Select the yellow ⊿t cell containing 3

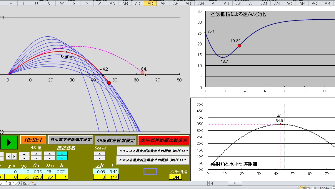click(x=100, y=177)
